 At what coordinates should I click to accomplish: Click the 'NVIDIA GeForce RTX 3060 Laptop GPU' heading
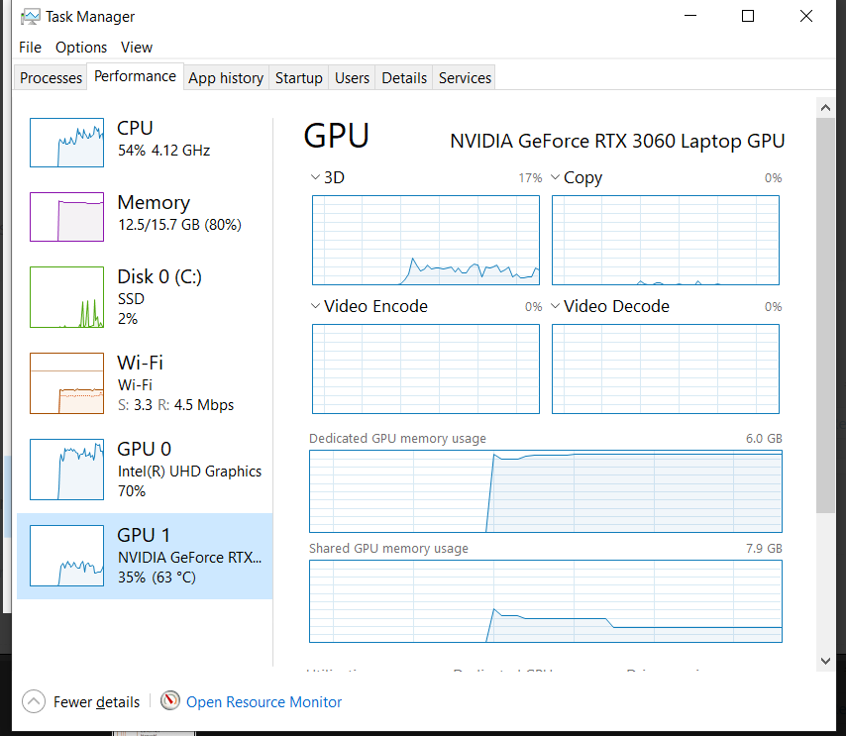[617, 142]
